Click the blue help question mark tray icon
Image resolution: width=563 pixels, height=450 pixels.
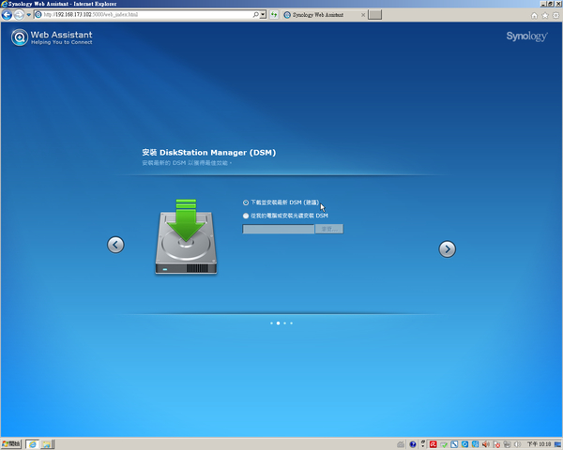click(x=413, y=444)
